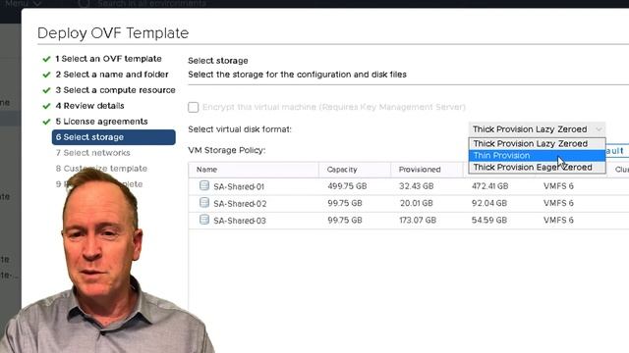The height and width of the screenshot is (353, 629).
Task: Click VMFS 6 type in SA-Shared-01 row
Action: click(x=558, y=186)
